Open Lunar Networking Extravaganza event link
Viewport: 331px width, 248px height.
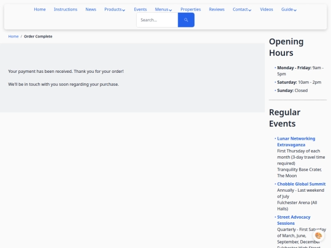[x=296, y=141]
